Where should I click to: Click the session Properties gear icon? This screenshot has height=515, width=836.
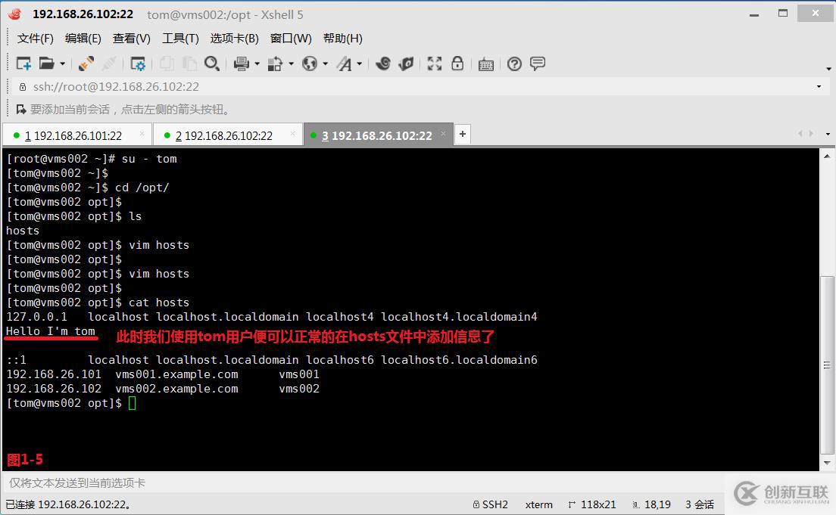tap(138, 64)
